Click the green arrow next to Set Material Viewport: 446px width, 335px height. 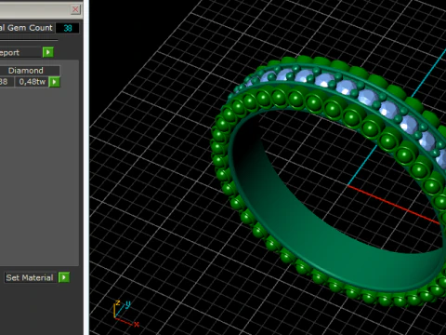coord(64,277)
